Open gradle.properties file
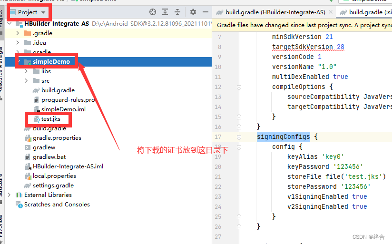This screenshot has height=244, width=392. [57, 138]
